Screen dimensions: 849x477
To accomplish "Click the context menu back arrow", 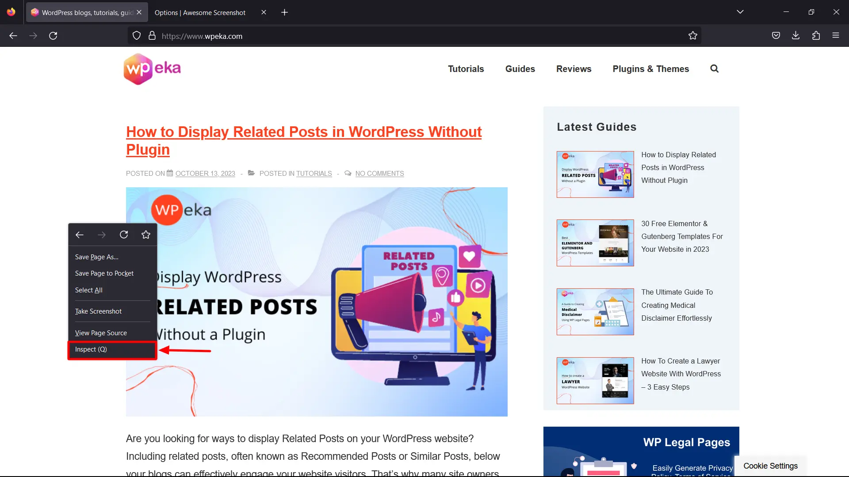I will [x=80, y=235].
